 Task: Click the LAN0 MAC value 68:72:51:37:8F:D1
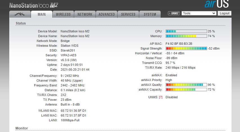click(x=73, y=115)
